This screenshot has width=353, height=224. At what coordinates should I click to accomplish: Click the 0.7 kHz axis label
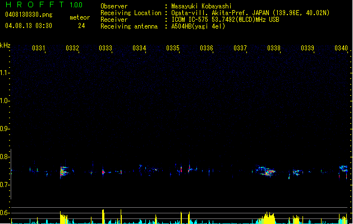pos(4,185)
